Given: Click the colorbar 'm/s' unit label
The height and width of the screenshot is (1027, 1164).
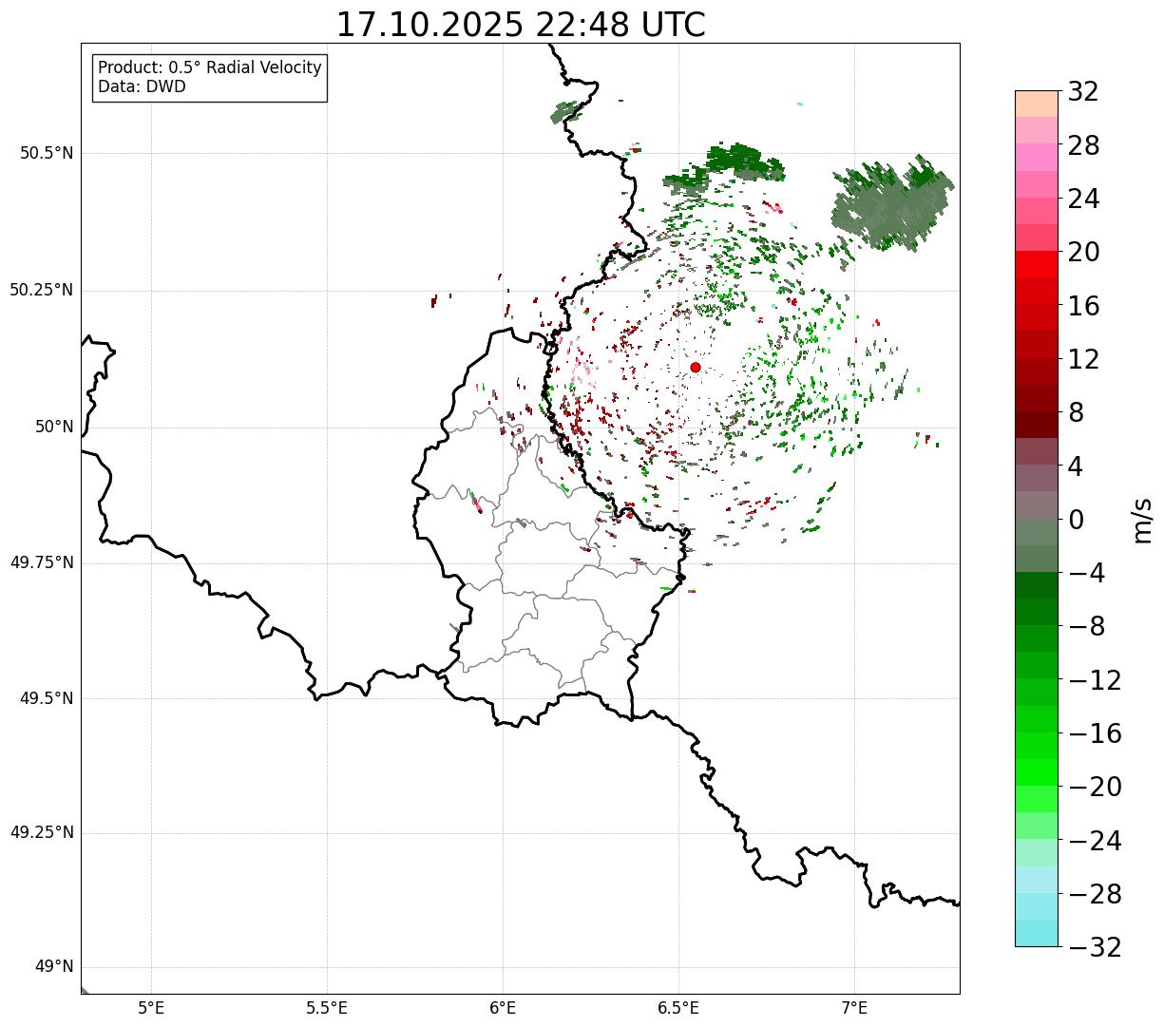Looking at the screenshot, I should tap(1142, 520).
